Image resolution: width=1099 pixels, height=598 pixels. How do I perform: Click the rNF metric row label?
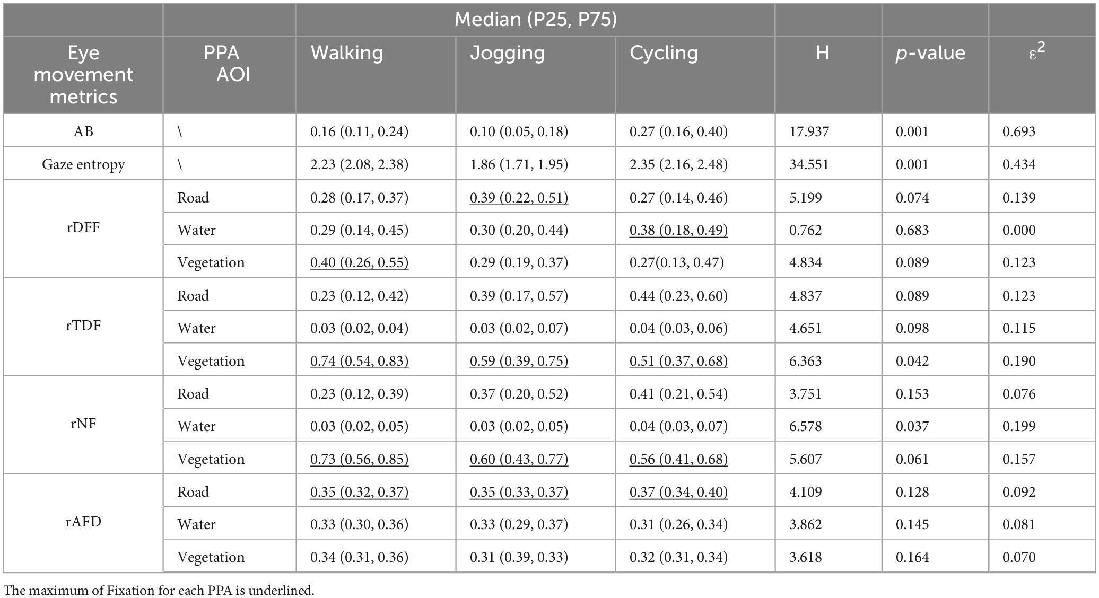pyautogui.click(x=83, y=424)
